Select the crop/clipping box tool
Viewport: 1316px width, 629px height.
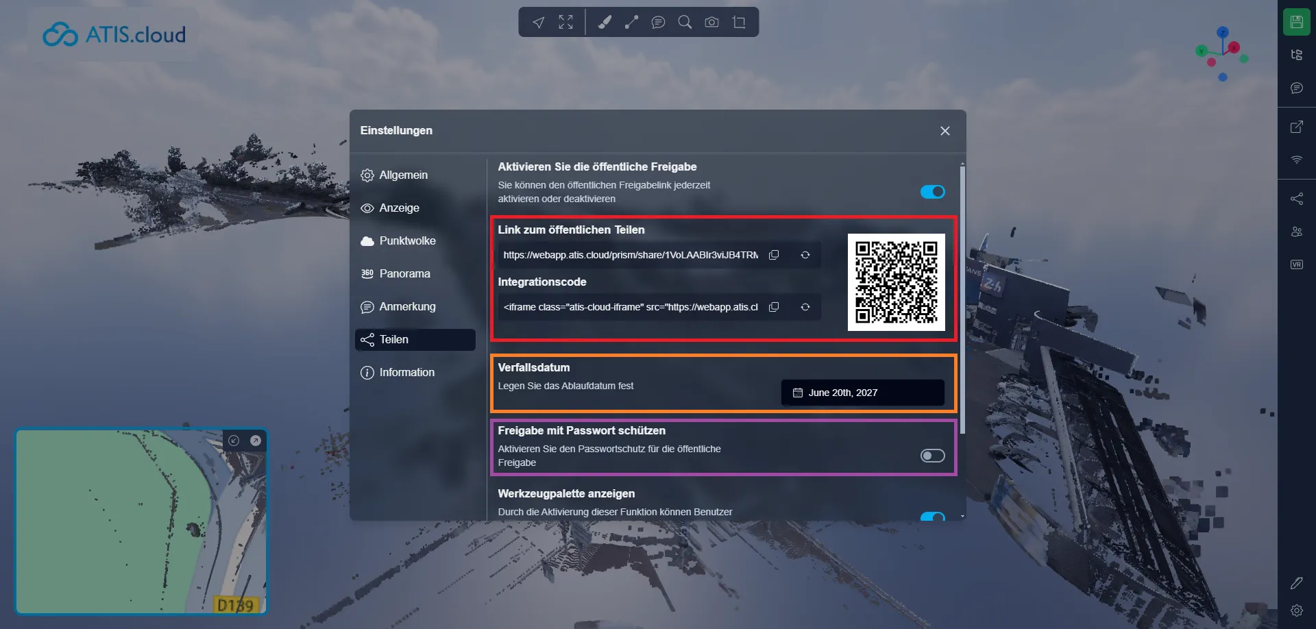tap(739, 23)
